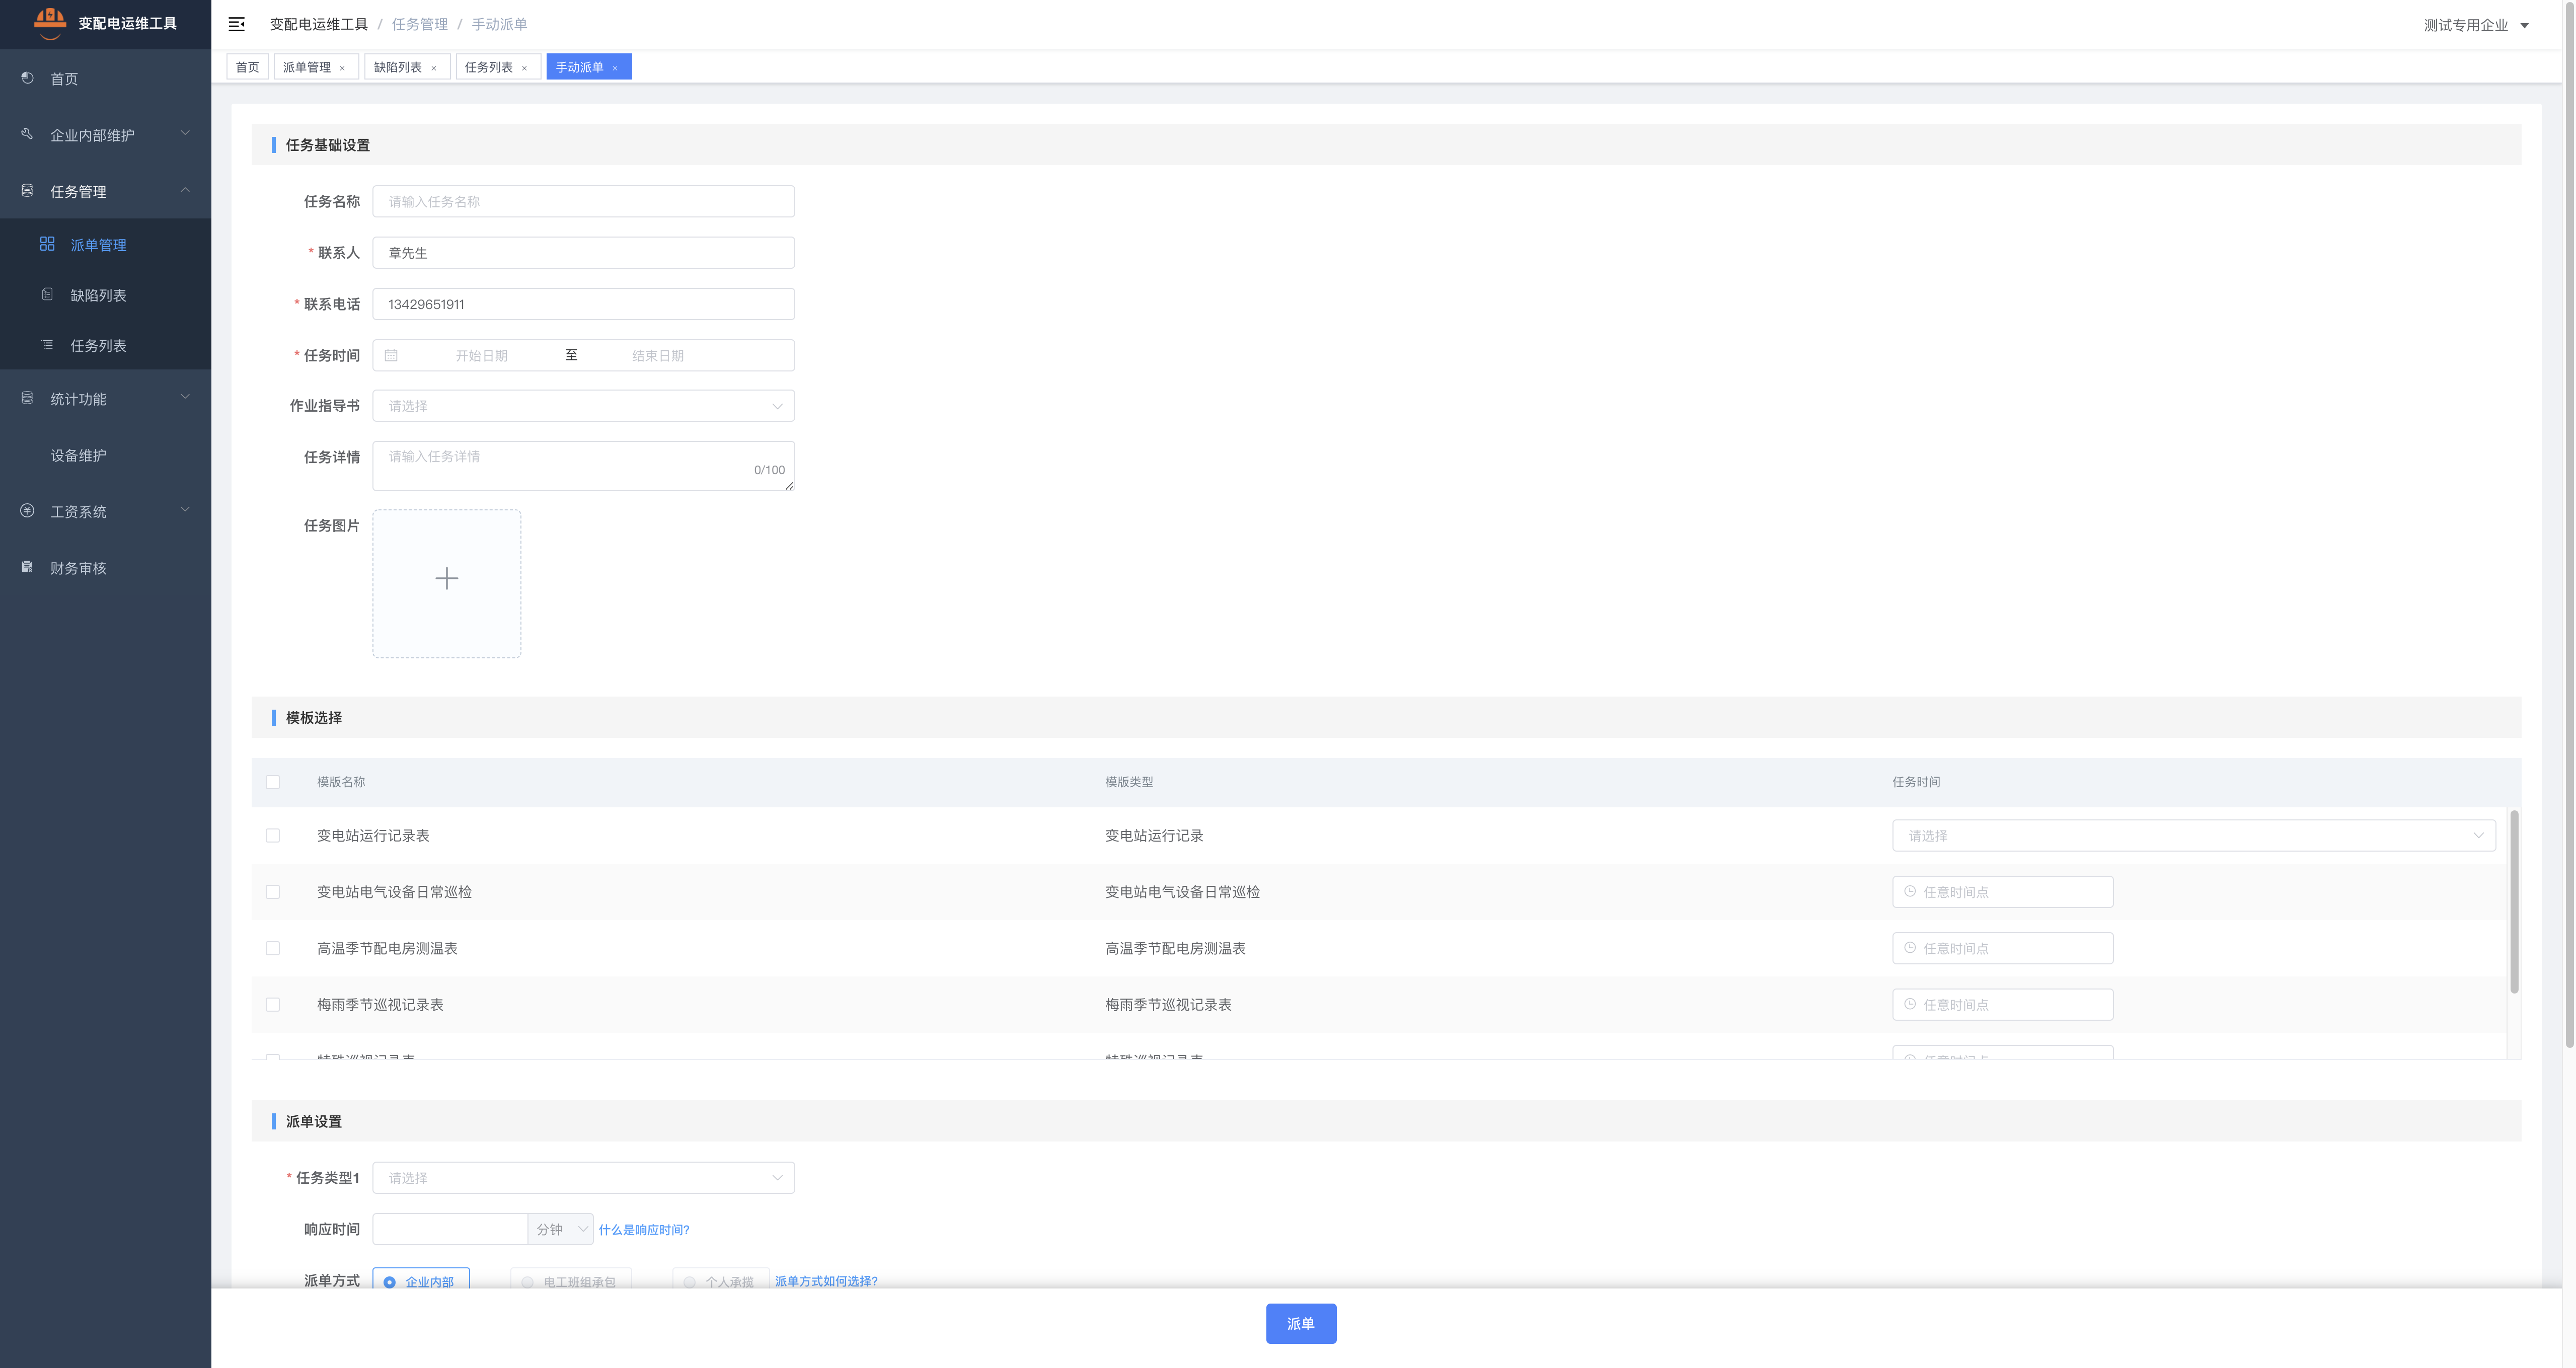Click the 首页 home icon in sidebar
2576x1368 pixels.
click(28, 78)
